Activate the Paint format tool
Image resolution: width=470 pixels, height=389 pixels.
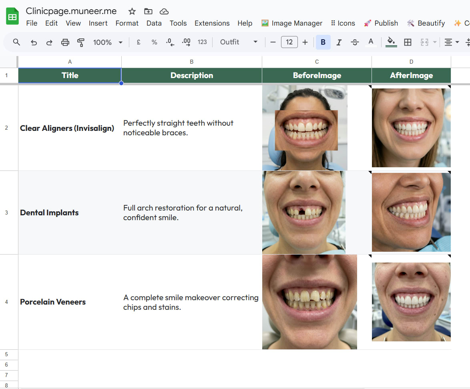80,42
